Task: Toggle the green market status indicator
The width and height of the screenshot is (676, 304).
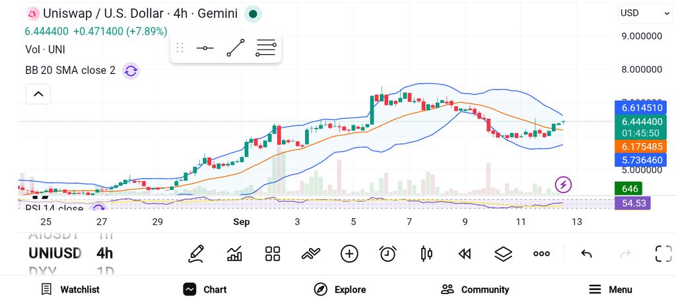Action: pyautogui.click(x=253, y=14)
